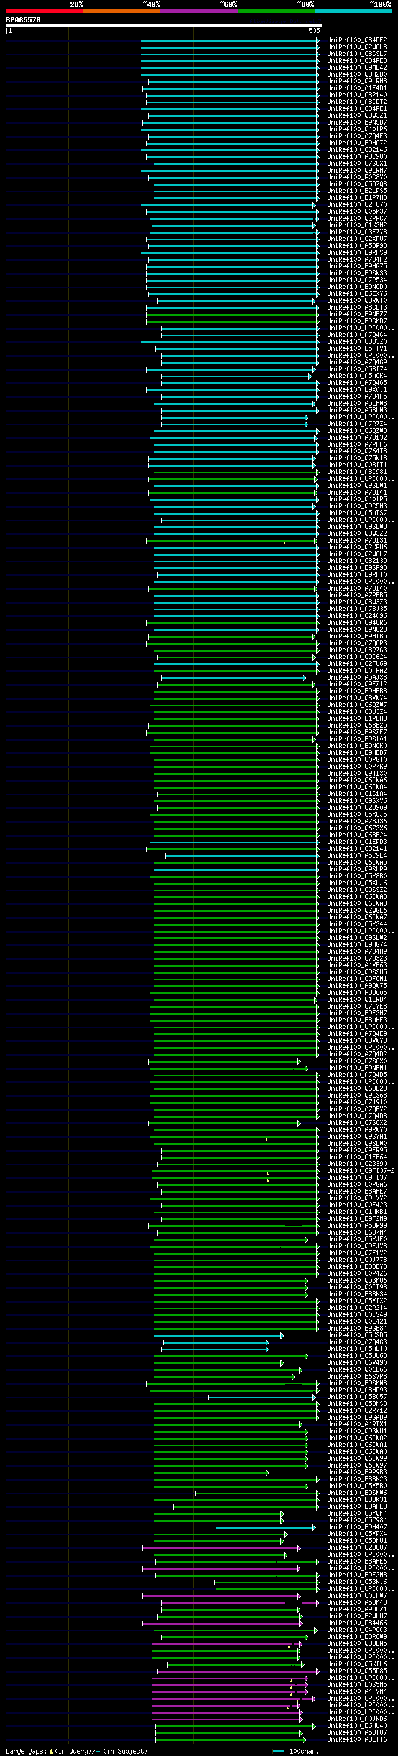Select hit UniRef100_A5BR98
The height and width of the screenshot is (1756, 398).
356,245
